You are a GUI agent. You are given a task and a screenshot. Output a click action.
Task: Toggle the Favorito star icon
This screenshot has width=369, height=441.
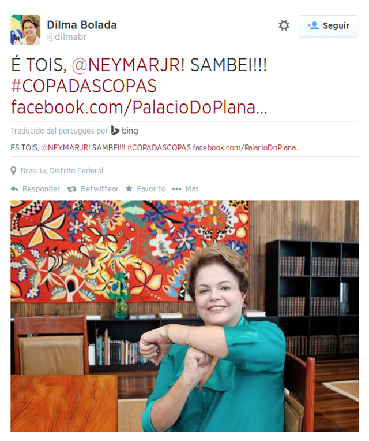129,188
